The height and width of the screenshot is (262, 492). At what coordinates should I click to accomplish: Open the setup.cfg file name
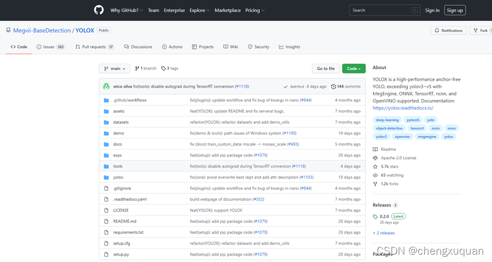[x=121, y=243]
